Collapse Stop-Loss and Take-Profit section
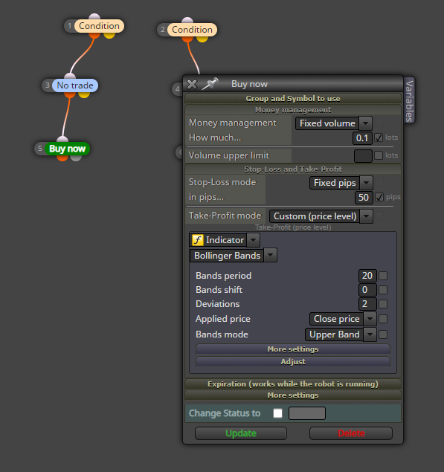This screenshot has height=472, width=444. [293, 169]
